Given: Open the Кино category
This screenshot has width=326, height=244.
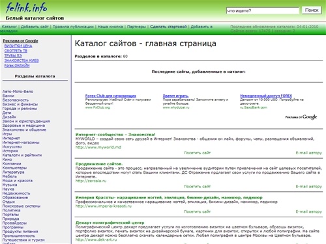Looking at the screenshot, I should [7, 159].
